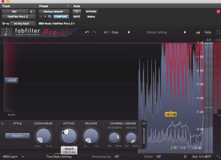Click the next preset plus button

pyautogui.click(x=45, y=17)
